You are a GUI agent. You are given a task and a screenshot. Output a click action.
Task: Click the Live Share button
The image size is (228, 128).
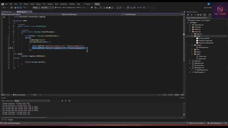[208, 7]
